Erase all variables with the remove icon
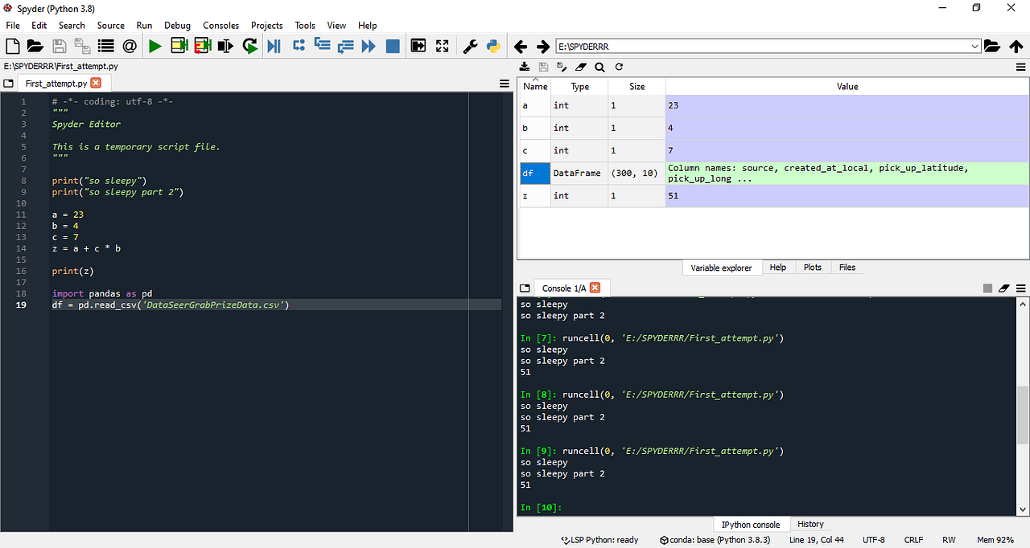The width and height of the screenshot is (1030, 548). coord(579,67)
